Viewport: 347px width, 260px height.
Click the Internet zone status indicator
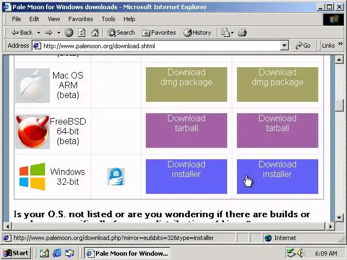click(x=280, y=238)
